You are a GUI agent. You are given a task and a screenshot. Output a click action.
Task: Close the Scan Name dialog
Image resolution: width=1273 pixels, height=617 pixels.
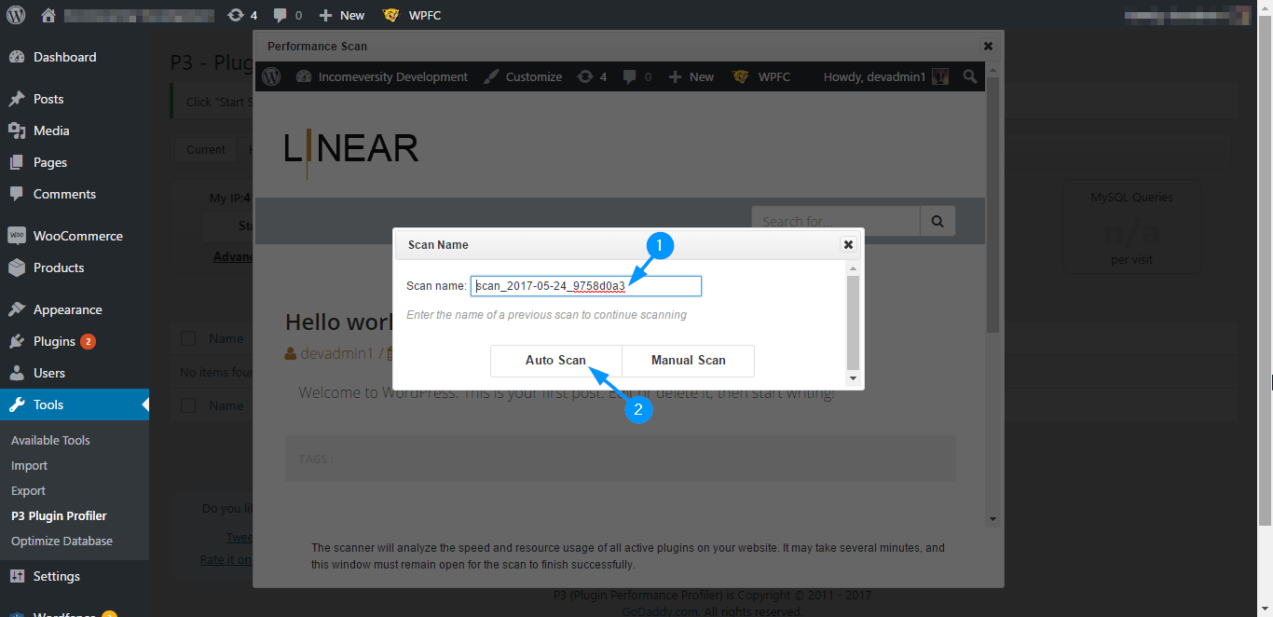[848, 244]
